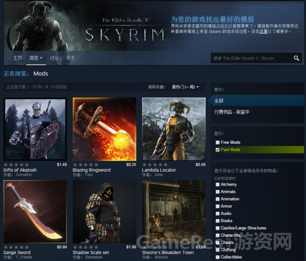Open Blazing Ringsword thumbnail
306x261 pixels.
tap(105, 129)
